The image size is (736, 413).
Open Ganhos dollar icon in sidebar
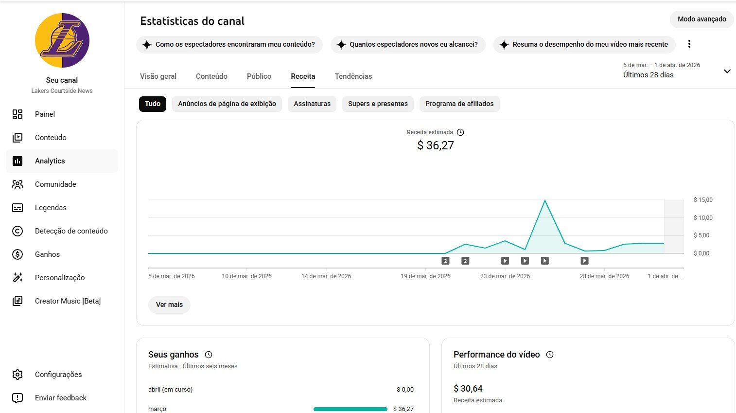[18, 254]
